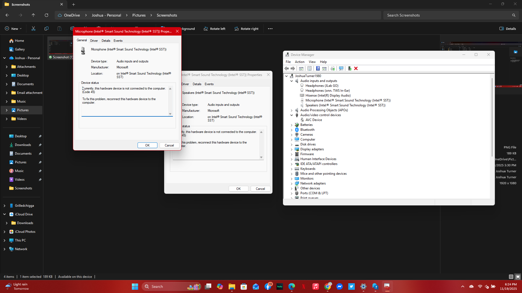
Task: Collapse the Audio inputs and outputs node
Action: pyautogui.click(x=291, y=81)
